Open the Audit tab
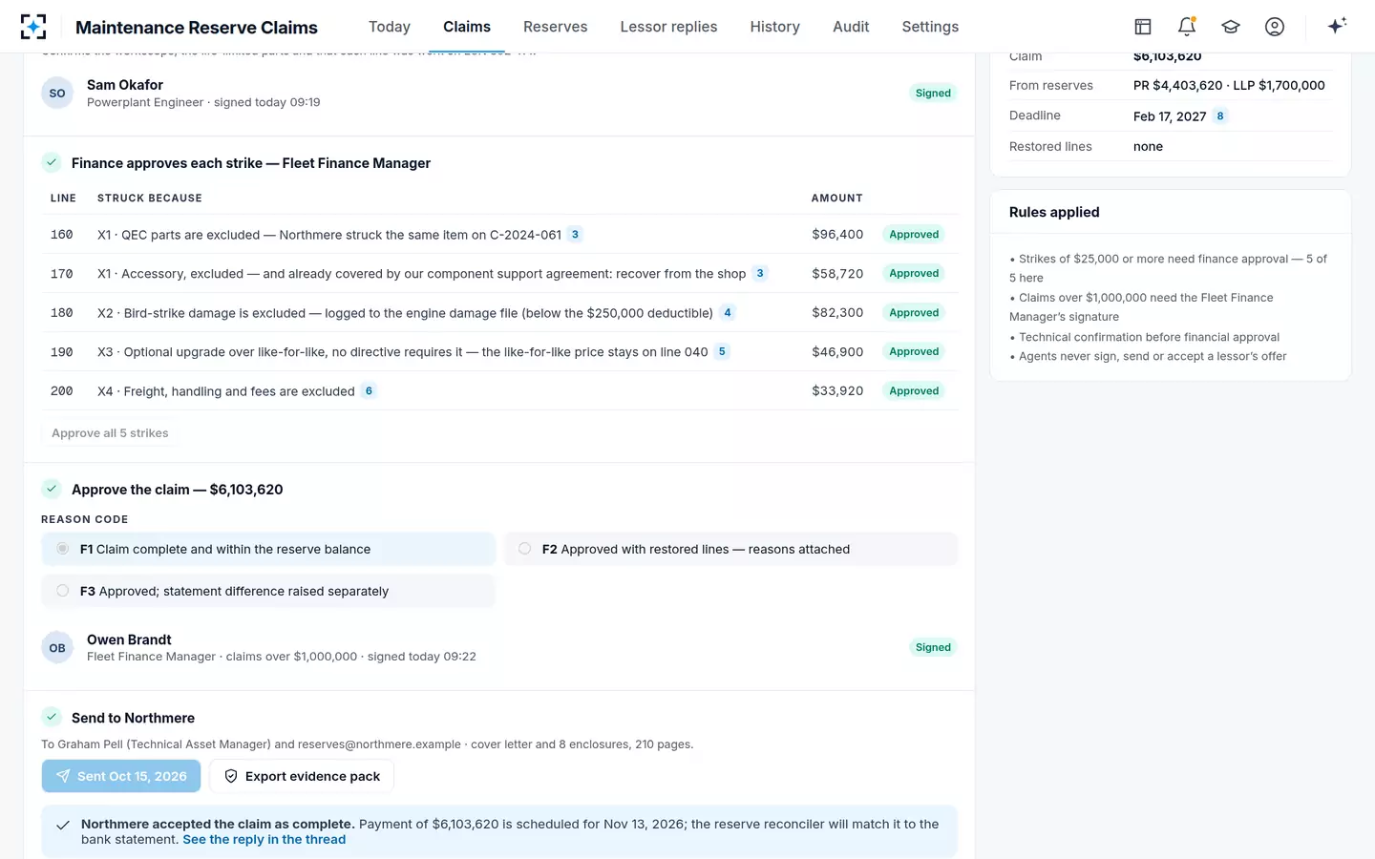 coord(851,27)
